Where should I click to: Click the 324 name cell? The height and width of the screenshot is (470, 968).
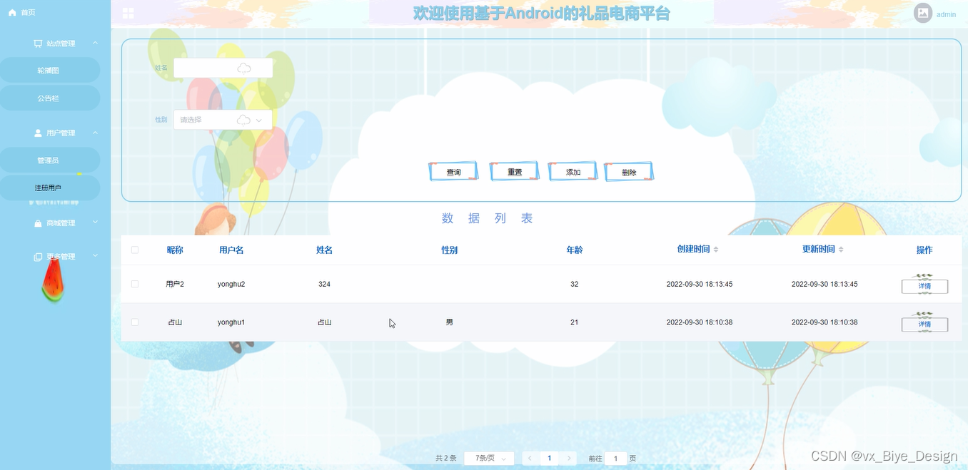325,284
